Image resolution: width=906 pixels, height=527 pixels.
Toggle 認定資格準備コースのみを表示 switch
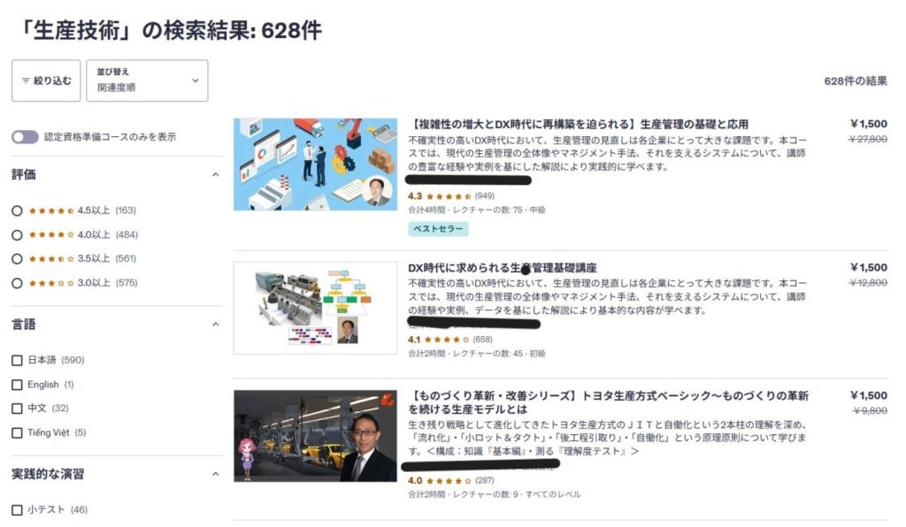pos(25,137)
